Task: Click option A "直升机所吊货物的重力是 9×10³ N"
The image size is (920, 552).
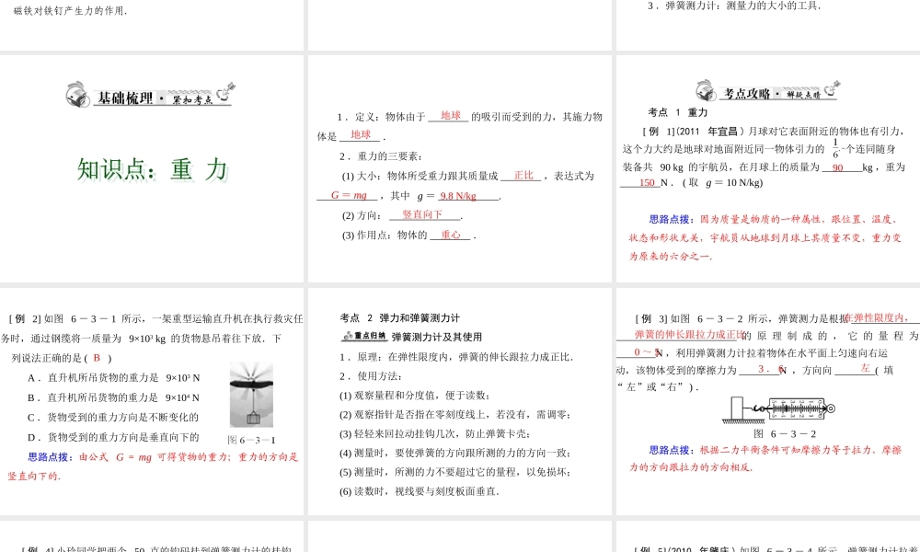Action: click(113, 378)
